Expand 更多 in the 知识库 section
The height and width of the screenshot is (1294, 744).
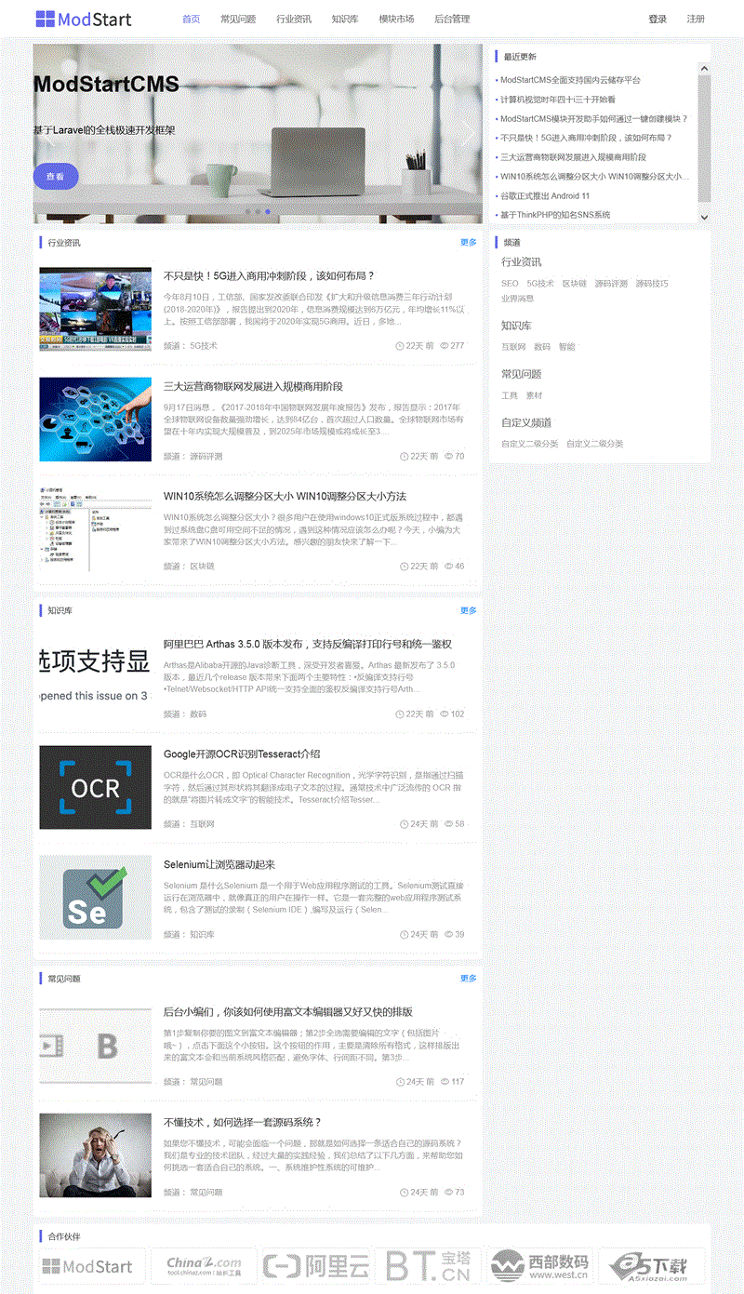468,611
